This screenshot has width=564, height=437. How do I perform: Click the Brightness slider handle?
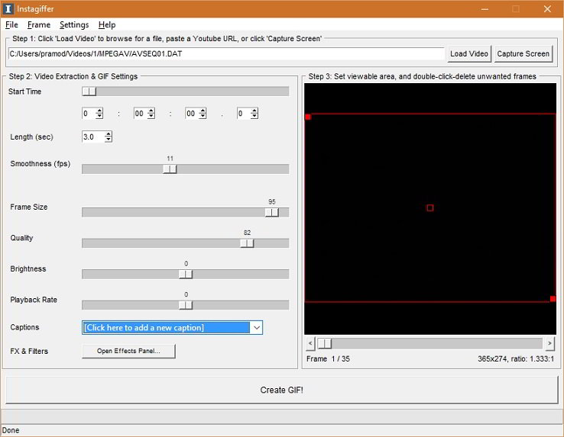186,274
